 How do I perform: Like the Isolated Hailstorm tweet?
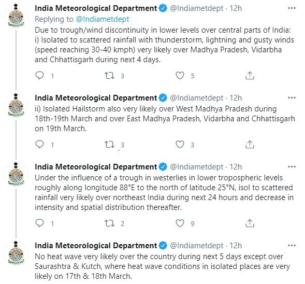coord(180,145)
